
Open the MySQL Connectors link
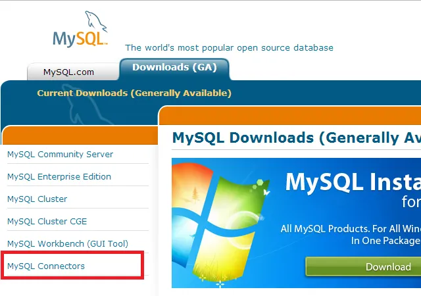click(x=46, y=266)
